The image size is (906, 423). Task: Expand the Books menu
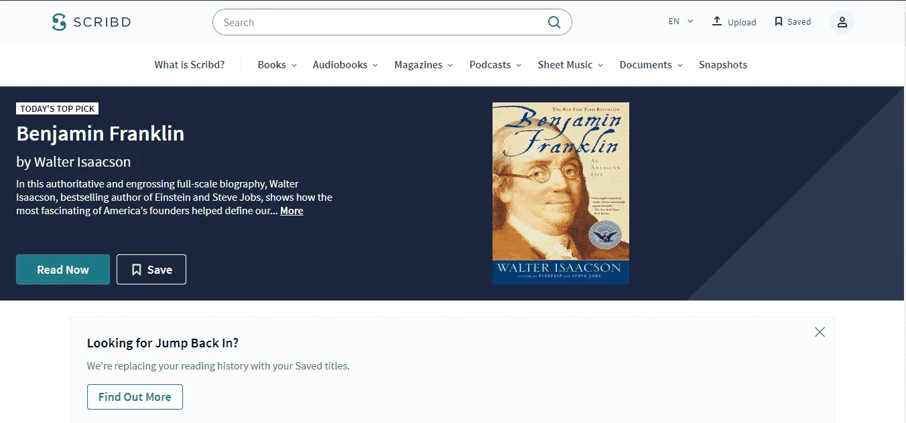pyautogui.click(x=277, y=65)
